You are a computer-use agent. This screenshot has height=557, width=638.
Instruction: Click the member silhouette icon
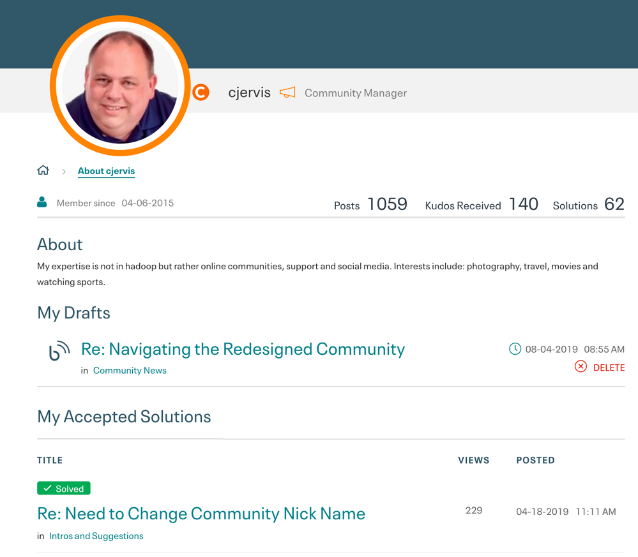pos(42,203)
